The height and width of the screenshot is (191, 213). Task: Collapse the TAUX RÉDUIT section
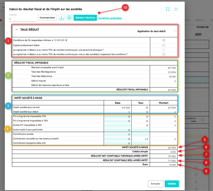[17, 29]
